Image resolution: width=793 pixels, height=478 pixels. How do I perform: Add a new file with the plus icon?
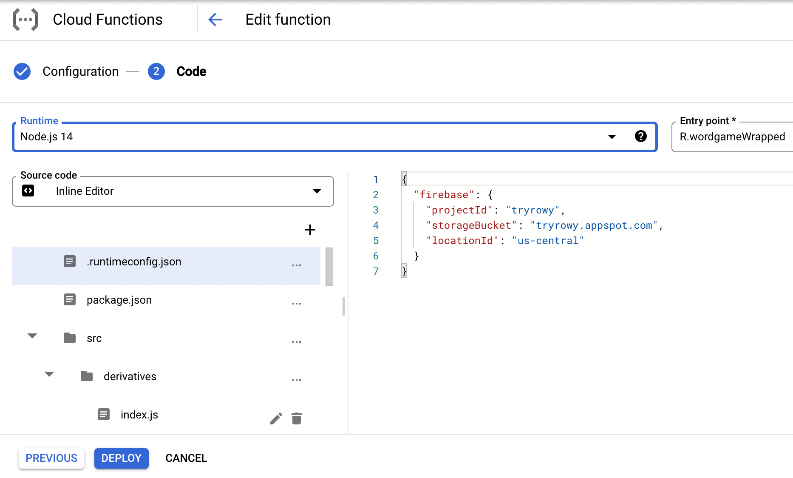(x=310, y=230)
